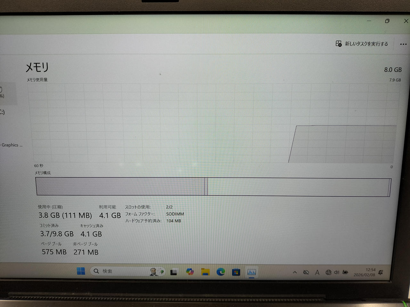The height and width of the screenshot is (307, 410).
Task: Open the three-dot more options menu
Action: pos(403,44)
